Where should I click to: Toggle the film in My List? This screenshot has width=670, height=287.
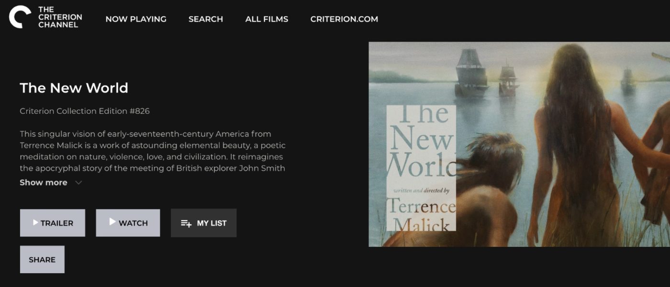(212, 223)
